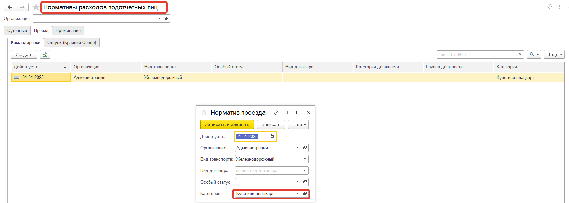This screenshot has height=203, width=569.
Task: Open the dialog's Организация dropdown list
Action: point(297,148)
